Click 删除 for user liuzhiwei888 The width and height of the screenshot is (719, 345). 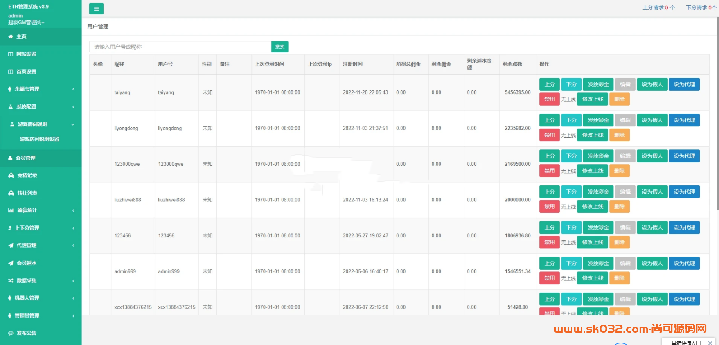coord(620,206)
